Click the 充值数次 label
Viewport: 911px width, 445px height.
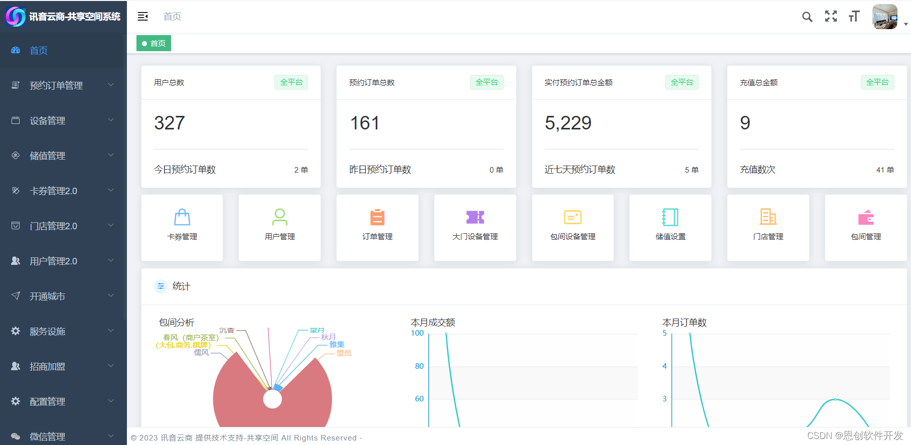tap(757, 170)
